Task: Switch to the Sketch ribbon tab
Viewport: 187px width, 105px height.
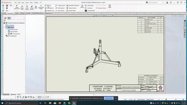Action: [x=17, y=13]
